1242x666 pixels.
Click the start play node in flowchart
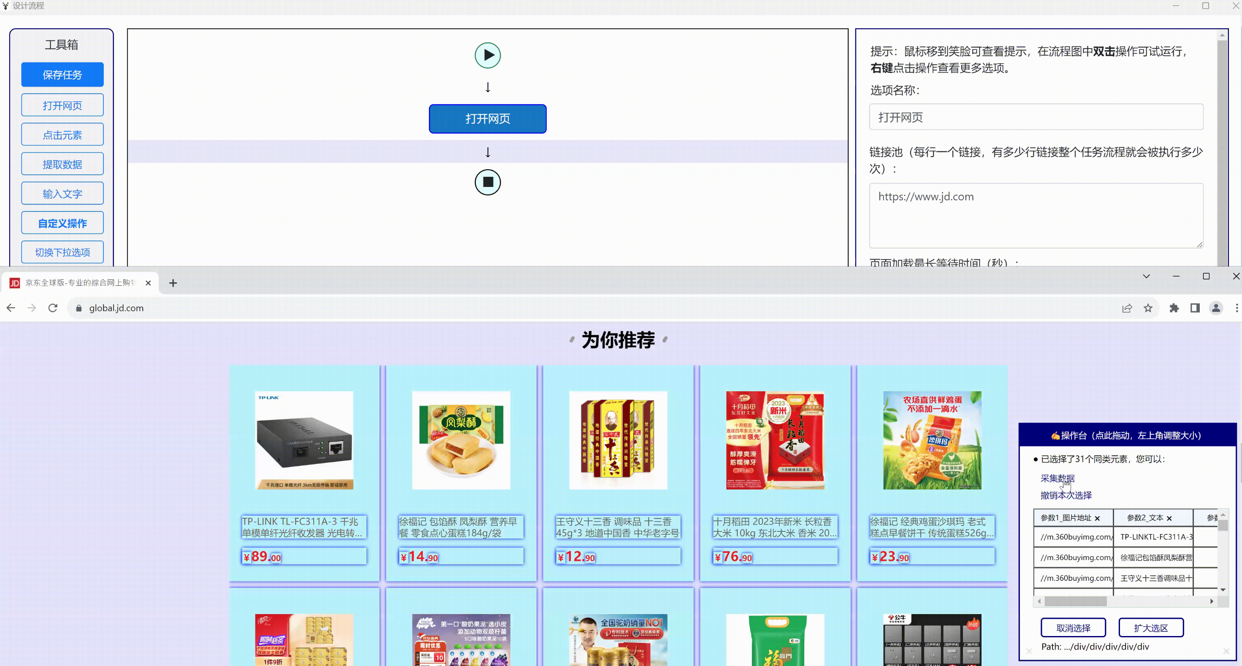point(488,55)
